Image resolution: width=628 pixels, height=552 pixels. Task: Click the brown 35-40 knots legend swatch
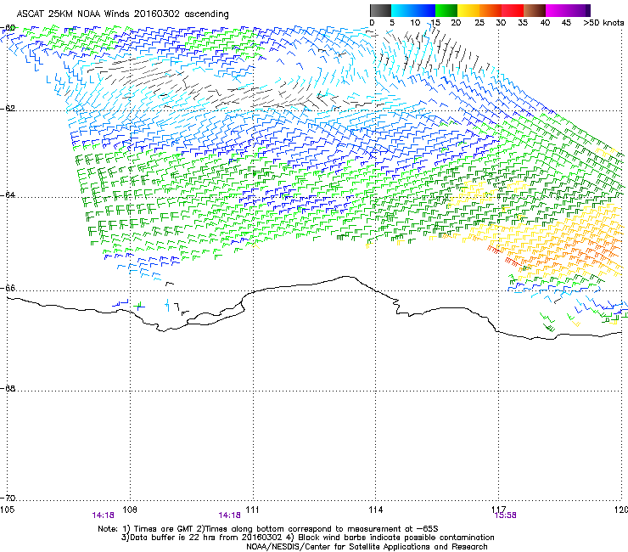535,10
